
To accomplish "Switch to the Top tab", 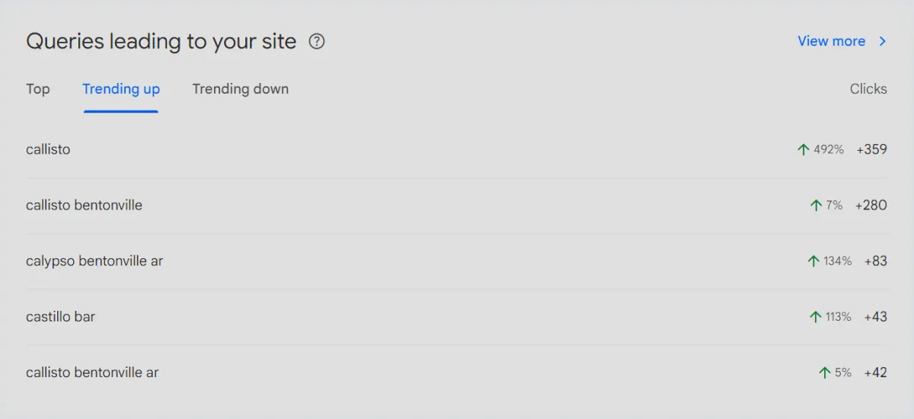I will 37,89.
